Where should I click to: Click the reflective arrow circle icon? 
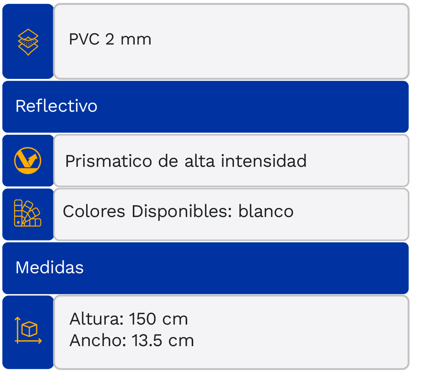click(x=28, y=161)
